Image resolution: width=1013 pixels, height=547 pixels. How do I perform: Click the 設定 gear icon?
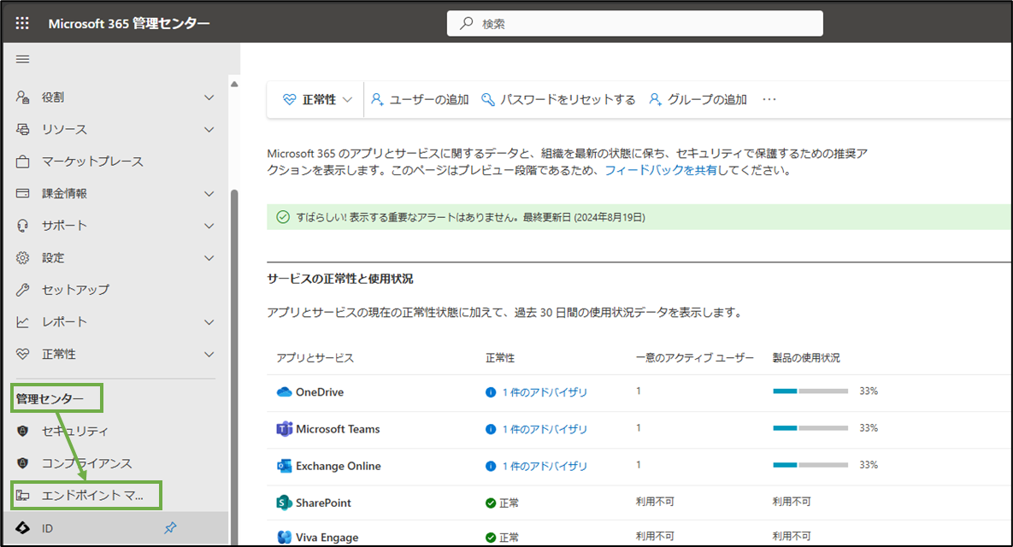(x=22, y=257)
